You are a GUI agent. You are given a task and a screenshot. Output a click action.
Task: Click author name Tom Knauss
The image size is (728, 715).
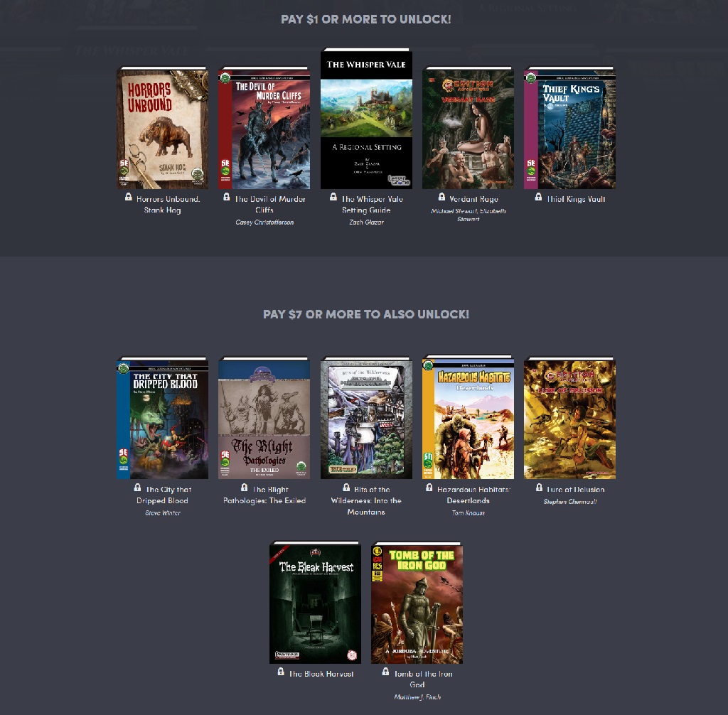tap(468, 513)
